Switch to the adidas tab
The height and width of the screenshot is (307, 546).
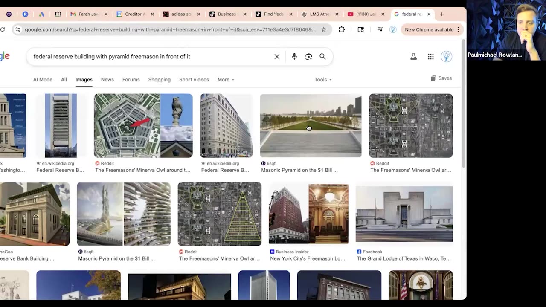(x=181, y=14)
